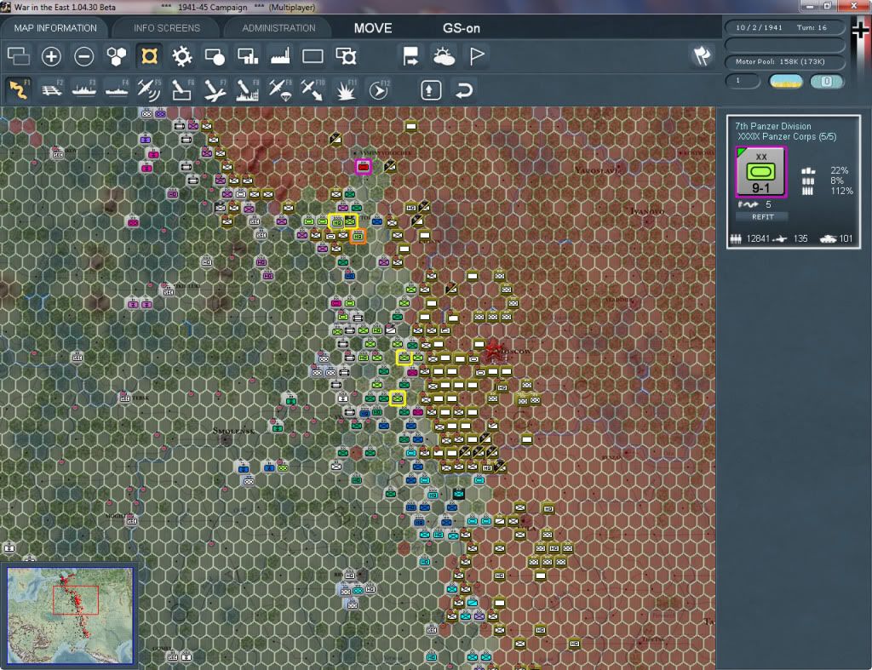872x670 pixels.
Task: Click the F12 circular arrow icon
Action: click(379, 89)
